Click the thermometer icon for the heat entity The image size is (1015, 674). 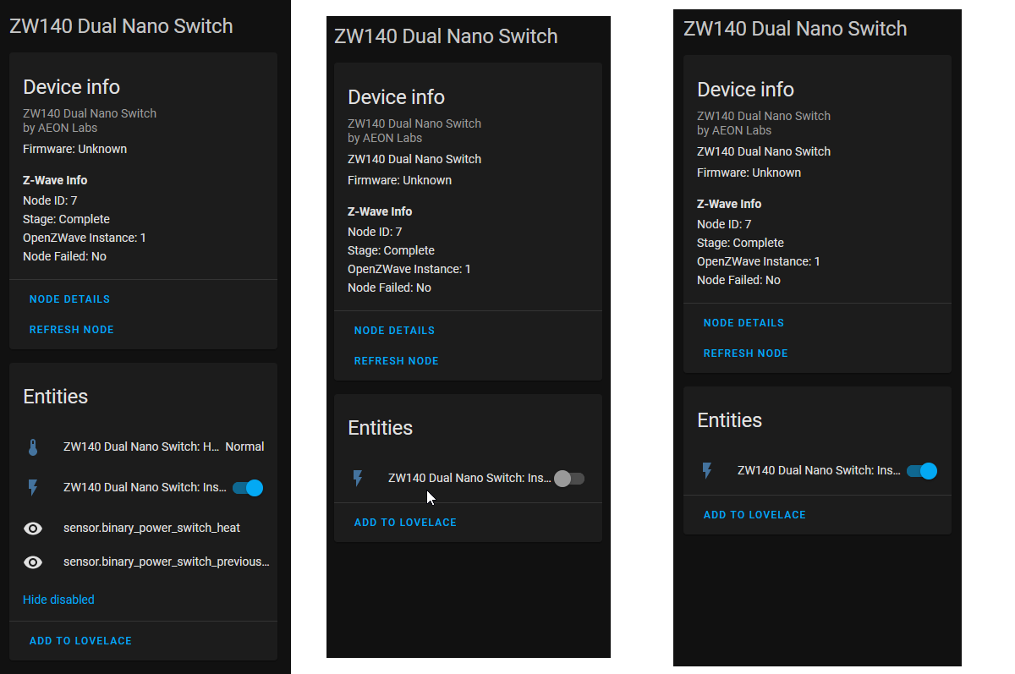click(32, 446)
